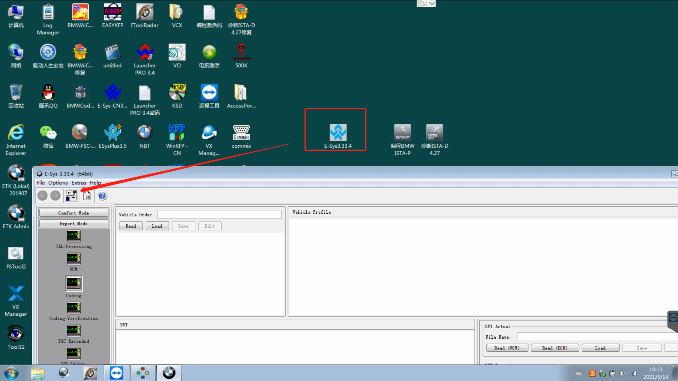The width and height of the screenshot is (678, 381).
Task: Open the ISTA-D 4.27 diagnostic icon
Action: (x=435, y=139)
